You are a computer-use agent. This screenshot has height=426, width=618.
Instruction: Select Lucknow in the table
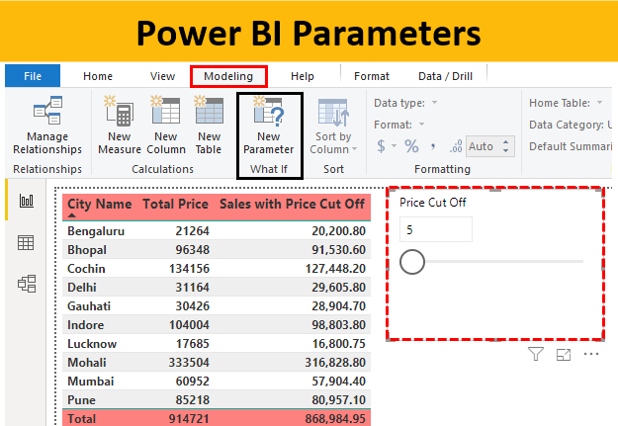click(92, 344)
